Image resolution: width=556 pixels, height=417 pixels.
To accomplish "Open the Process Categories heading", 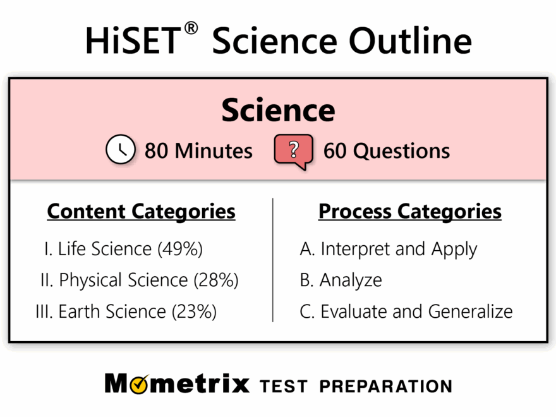I will point(409,212).
